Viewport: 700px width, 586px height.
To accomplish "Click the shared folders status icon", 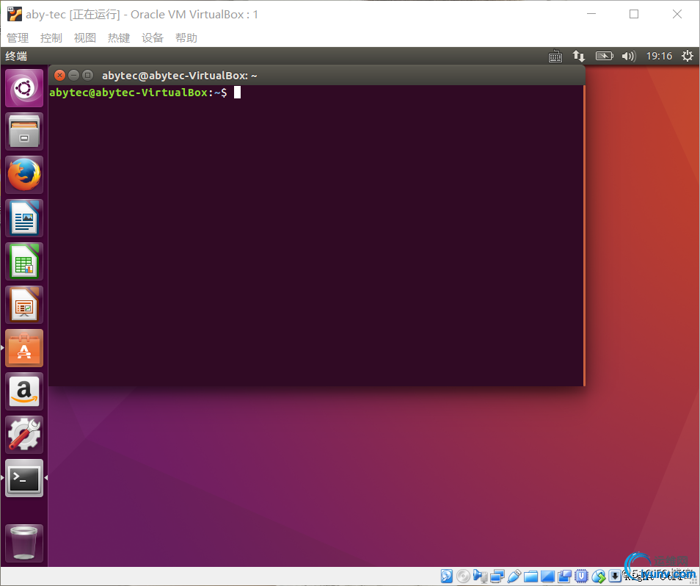I will click(x=531, y=576).
